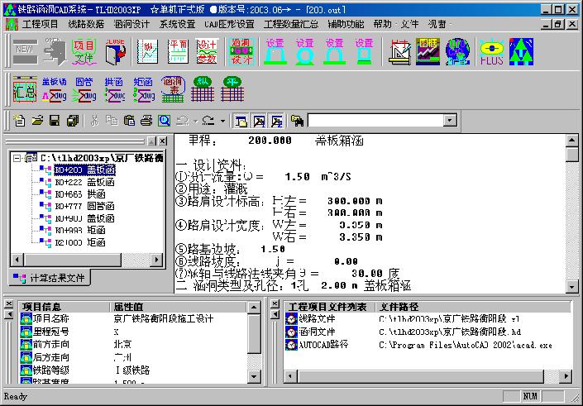Toggle the first window view button

click(x=241, y=121)
